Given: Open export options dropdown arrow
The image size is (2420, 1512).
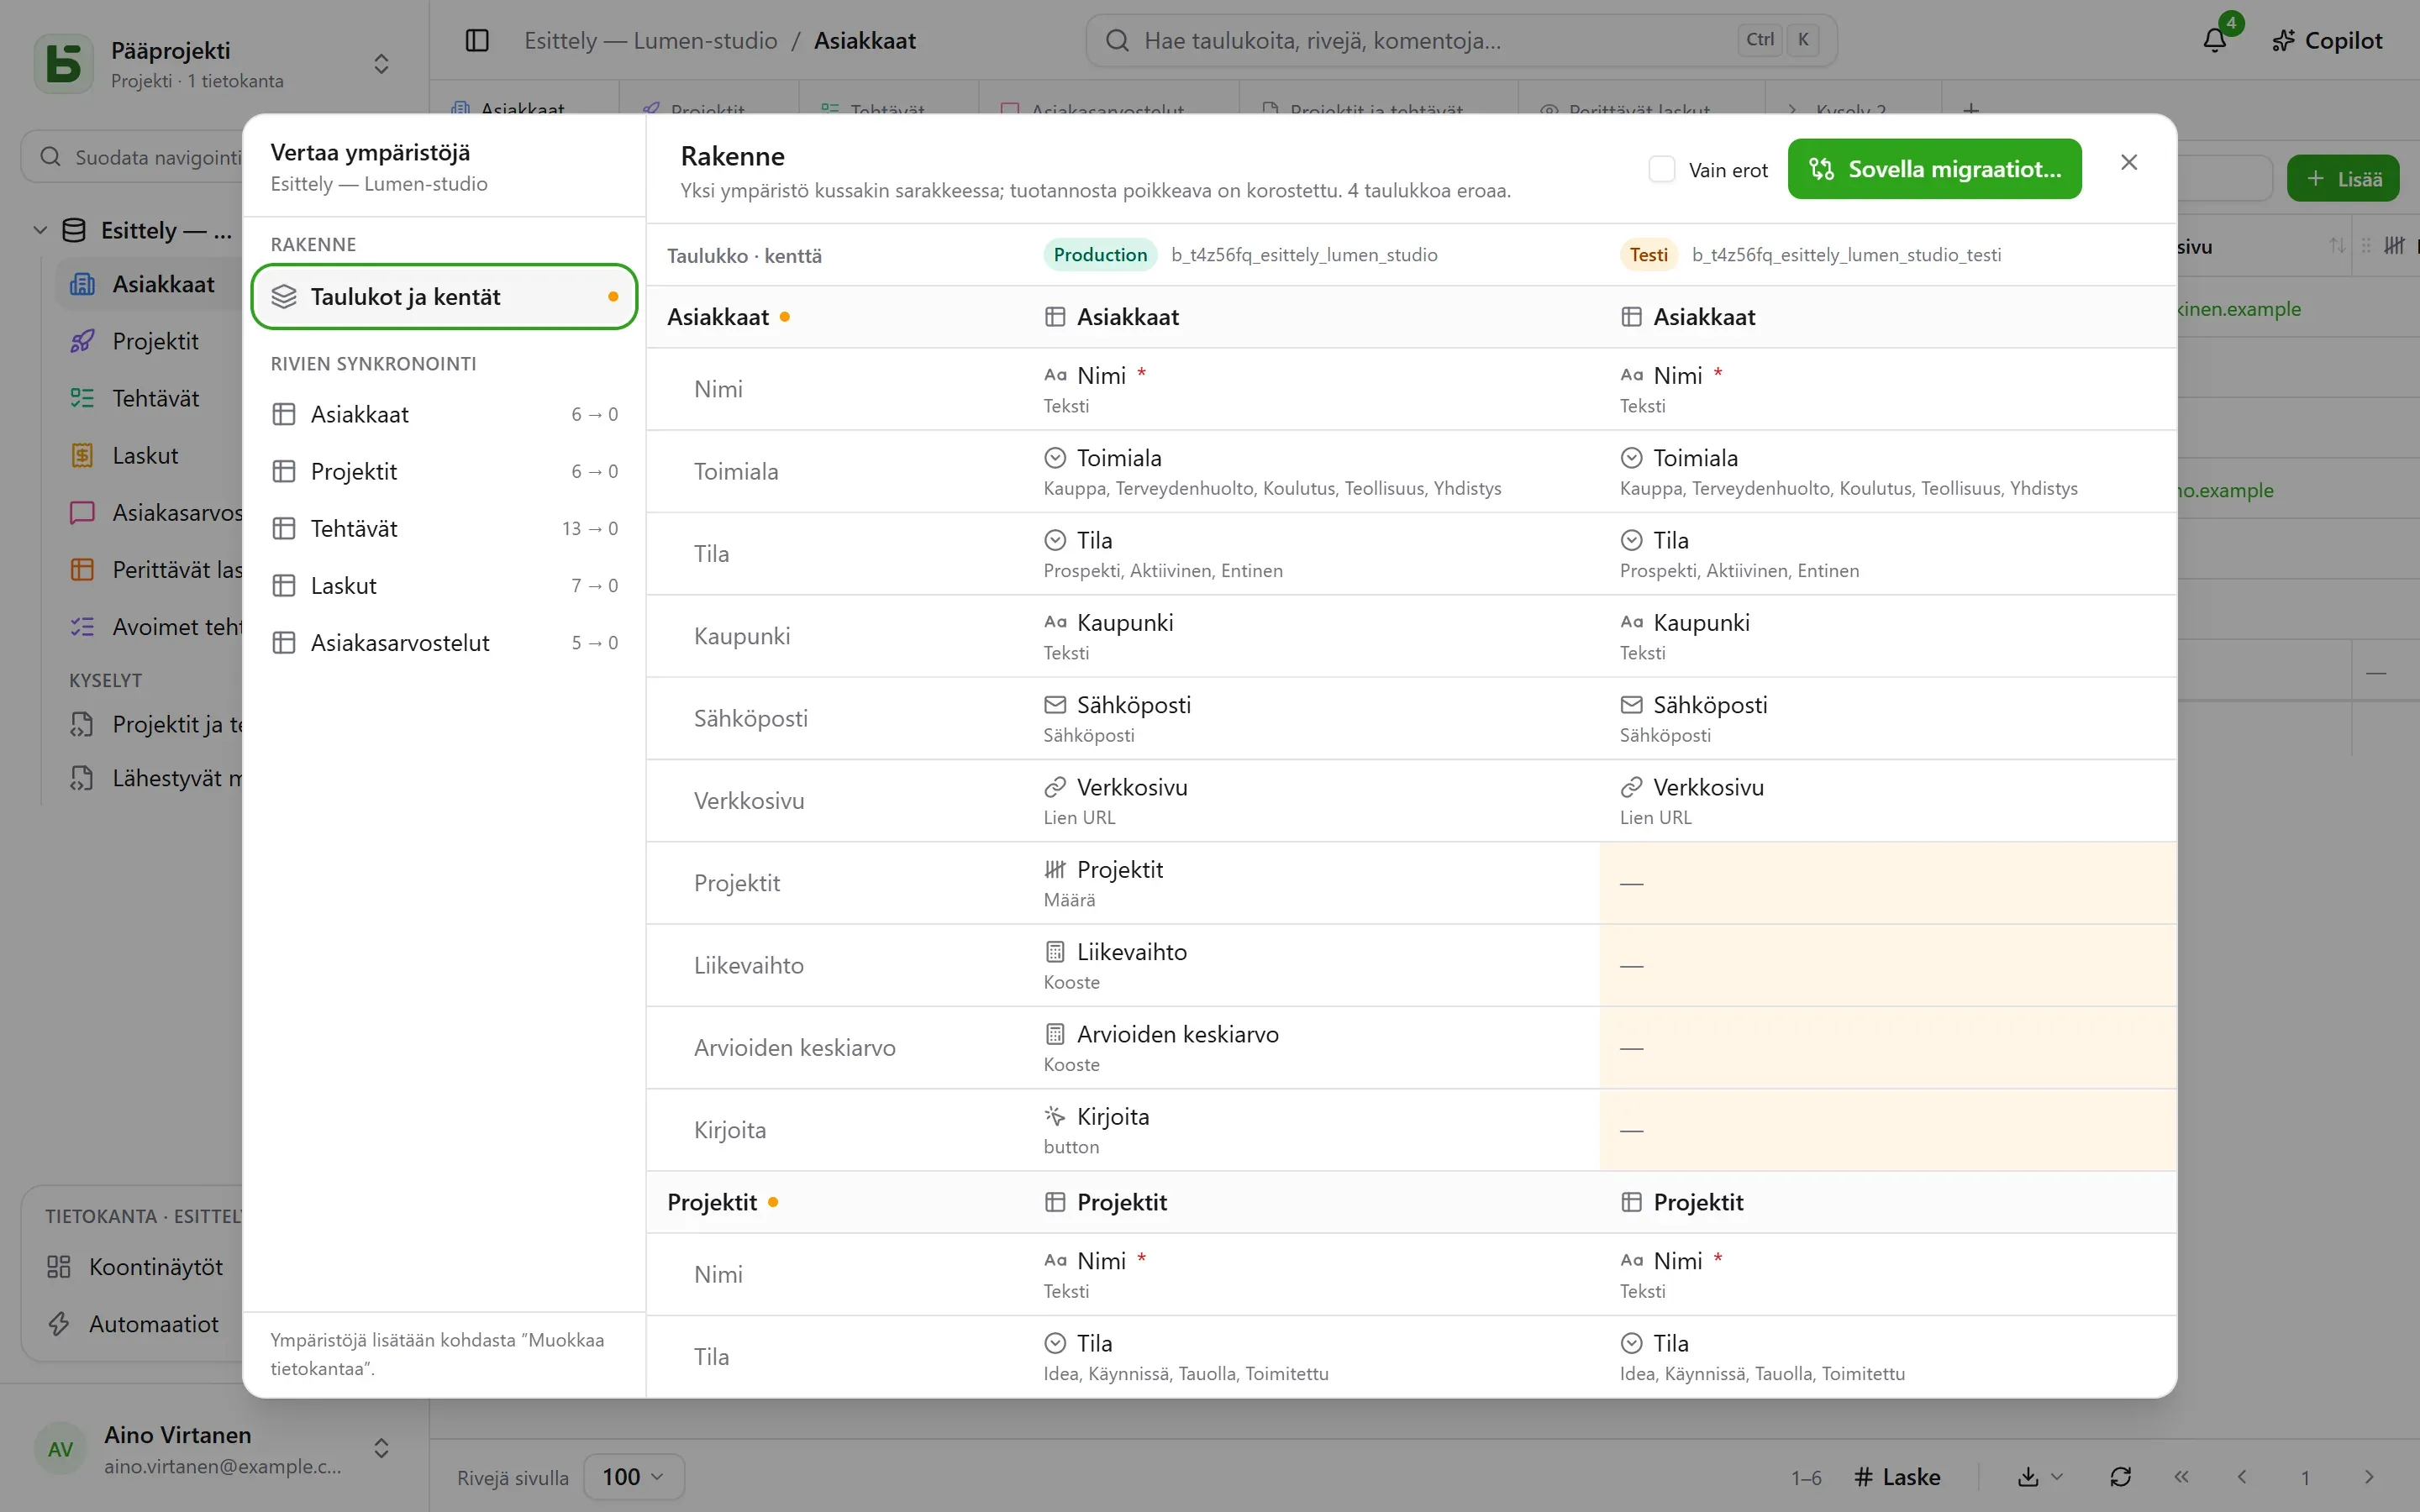Looking at the screenshot, I should pyautogui.click(x=2057, y=1477).
